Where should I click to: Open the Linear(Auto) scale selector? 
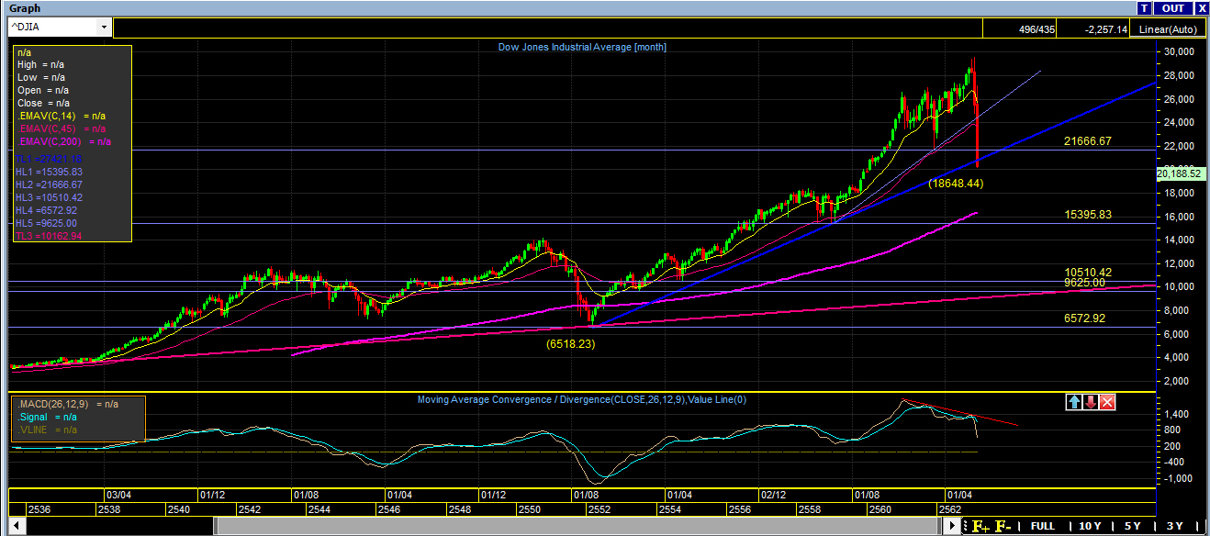pyautogui.click(x=1168, y=29)
